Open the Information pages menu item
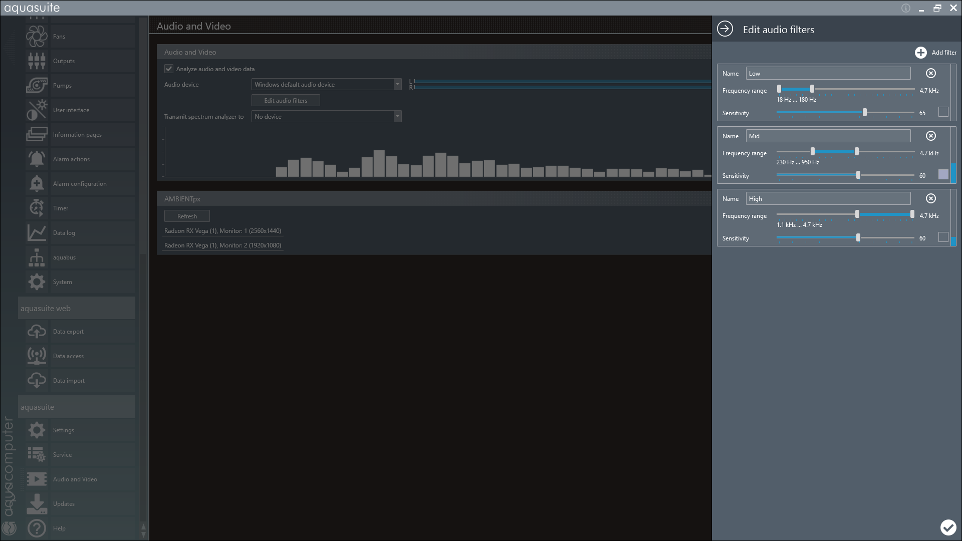This screenshot has height=541, width=962. click(77, 134)
